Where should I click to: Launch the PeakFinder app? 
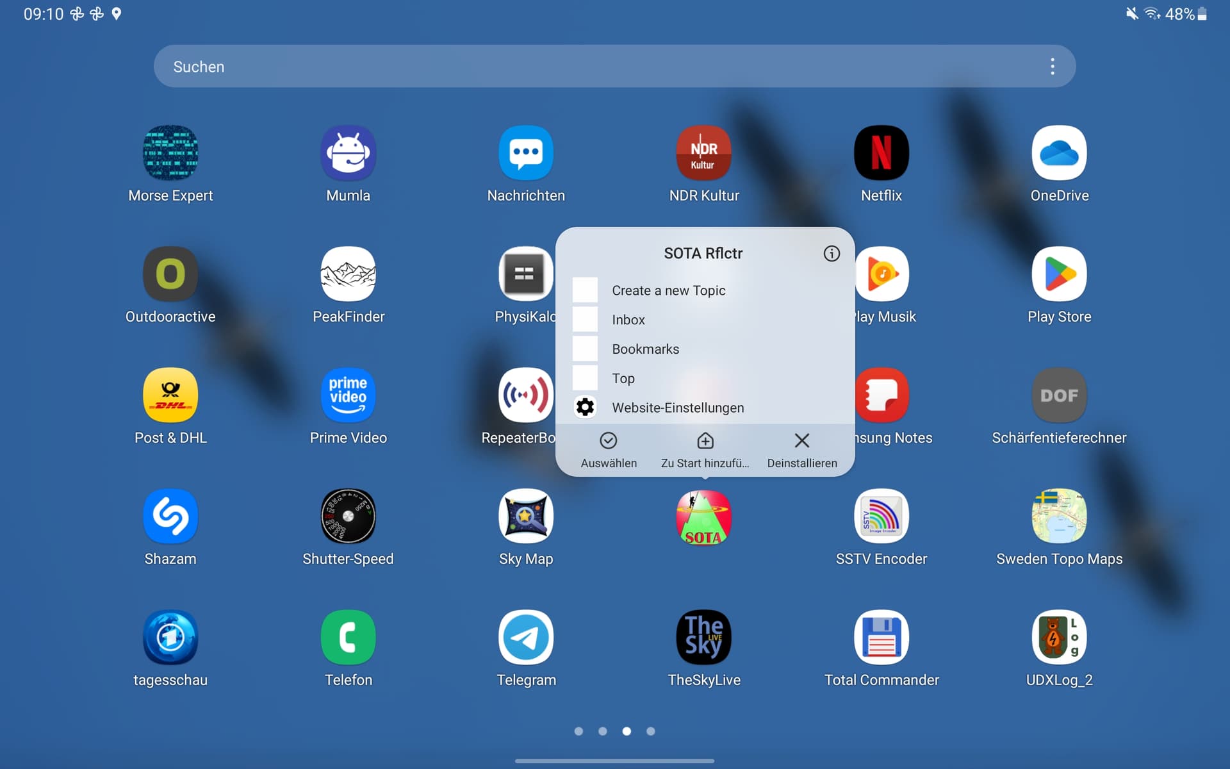pos(348,274)
